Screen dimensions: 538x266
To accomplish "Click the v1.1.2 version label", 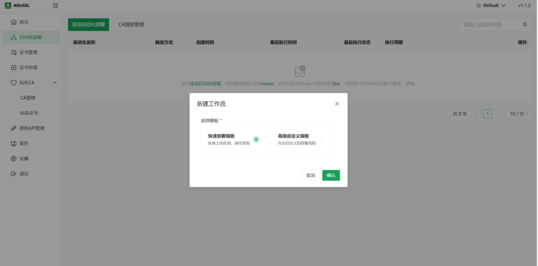I will pyautogui.click(x=524, y=5).
